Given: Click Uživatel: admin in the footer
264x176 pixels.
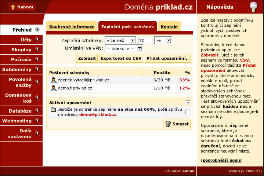Looking at the screenshot, I should click(180, 171).
